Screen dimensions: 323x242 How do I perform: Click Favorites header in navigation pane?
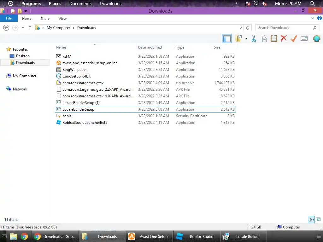pyautogui.click(x=20, y=49)
